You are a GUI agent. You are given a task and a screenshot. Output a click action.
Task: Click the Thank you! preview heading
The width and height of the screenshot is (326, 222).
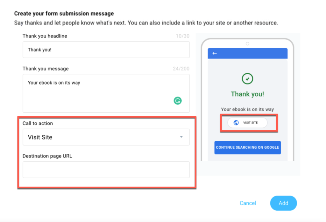(x=247, y=94)
